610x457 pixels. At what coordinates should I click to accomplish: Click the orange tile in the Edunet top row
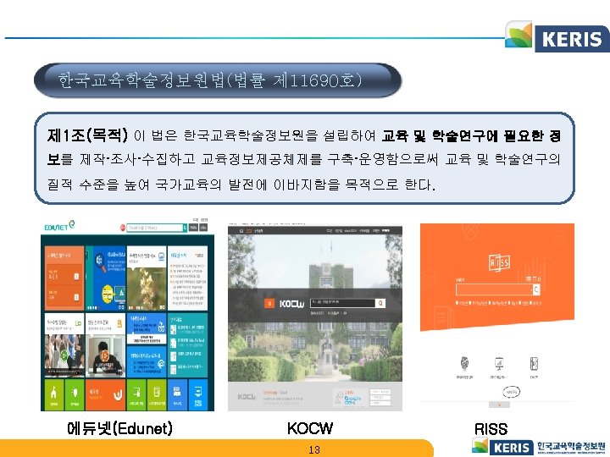click(x=64, y=278)
